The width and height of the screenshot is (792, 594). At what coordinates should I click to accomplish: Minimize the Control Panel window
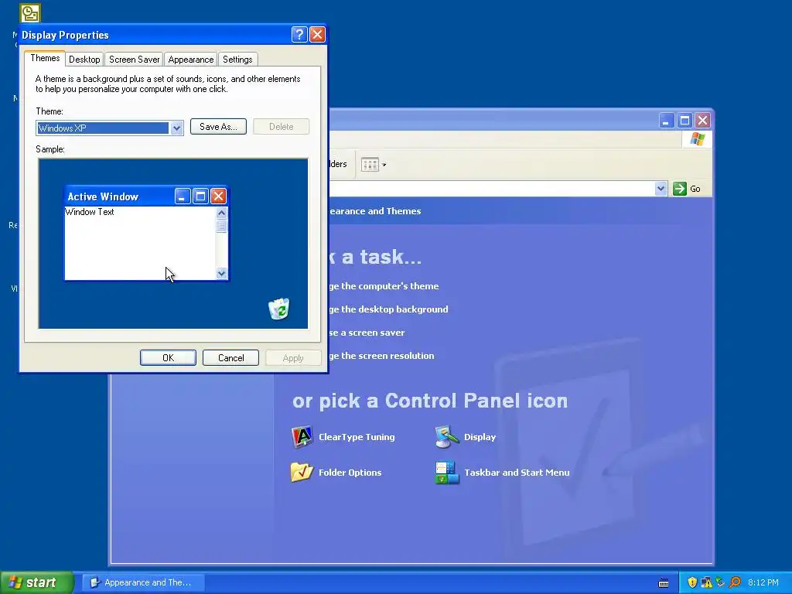click(666, 120)
